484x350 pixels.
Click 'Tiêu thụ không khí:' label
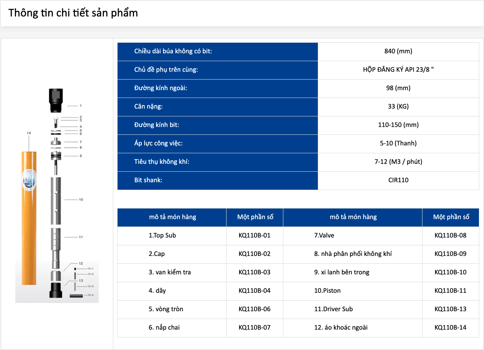click(x=162, y=162)
